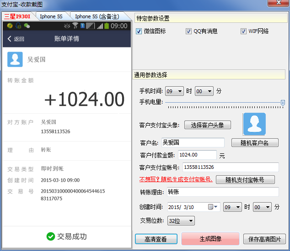This screenshot has width=290, height=251.
Task: Focus the 客户支付宝帐号 field
Action: [x=231, y=167]
